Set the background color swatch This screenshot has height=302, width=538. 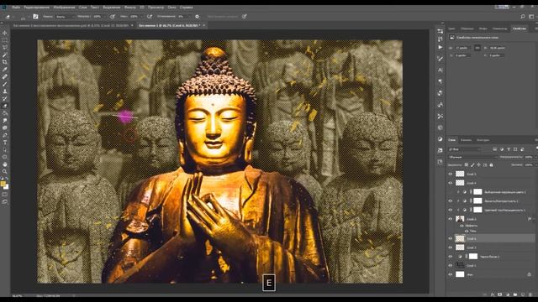pos(6,187)
